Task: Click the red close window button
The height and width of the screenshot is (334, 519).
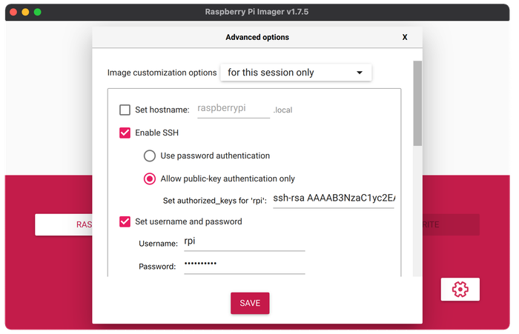Action: (x=12, y=12)
